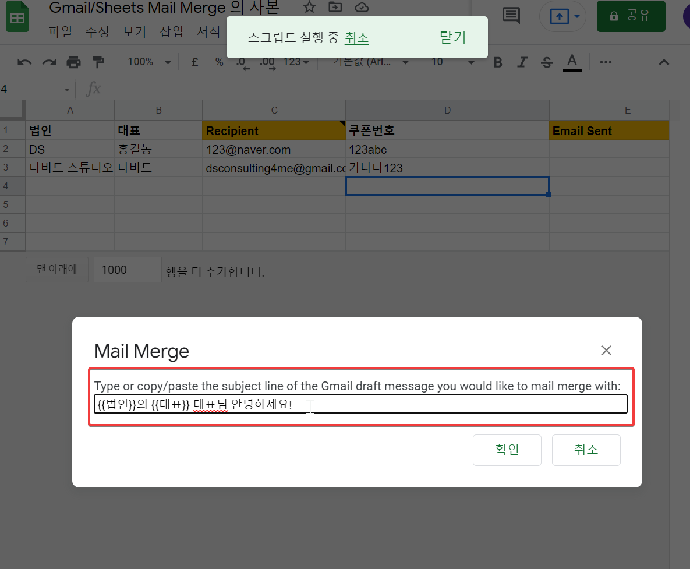The height and width of the screenshot is (569, 690).
Task: Click the 1000 rows count field
Action: [x=128, y=270]
